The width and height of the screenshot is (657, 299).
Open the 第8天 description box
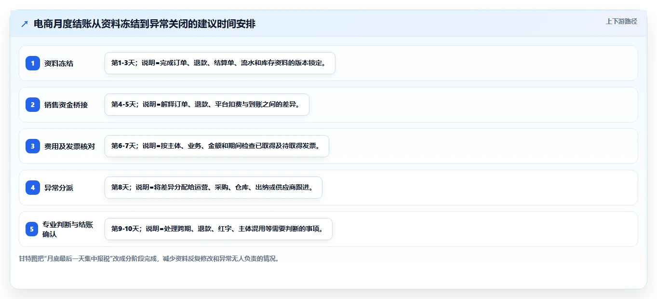(x=214, y=188)
